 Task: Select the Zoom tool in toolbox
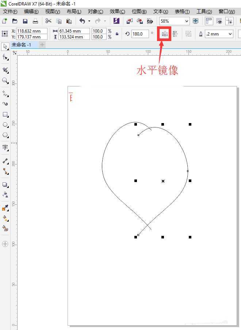tap(5, 81)
